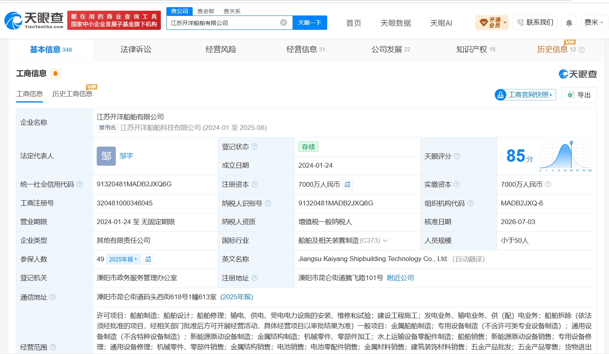Viewport: 609px width, 354px height.
Task: Click the Excel icon on 导出 button
Action: click(571, 95)
